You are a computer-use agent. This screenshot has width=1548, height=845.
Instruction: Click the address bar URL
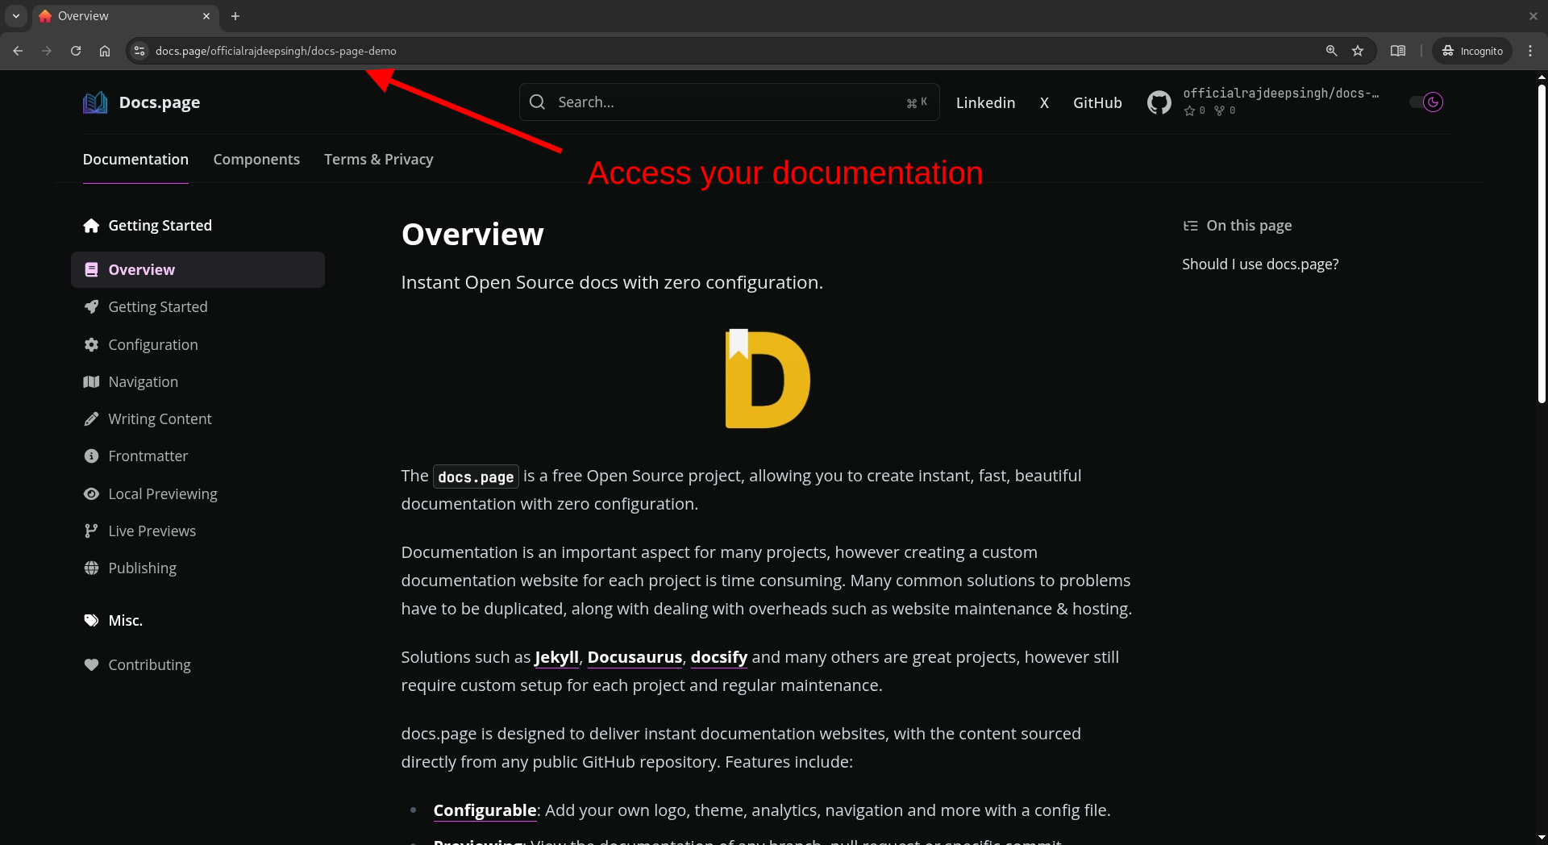[x=276, y=51]
